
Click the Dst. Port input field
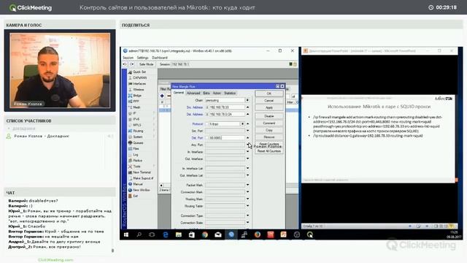pyautogui.click(x=226, y=138)
